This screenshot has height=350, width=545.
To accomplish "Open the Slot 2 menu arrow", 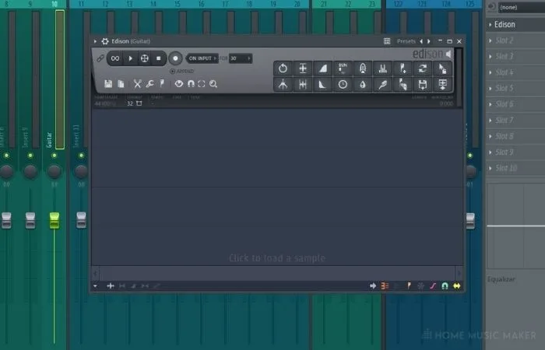I will (490, 40).
